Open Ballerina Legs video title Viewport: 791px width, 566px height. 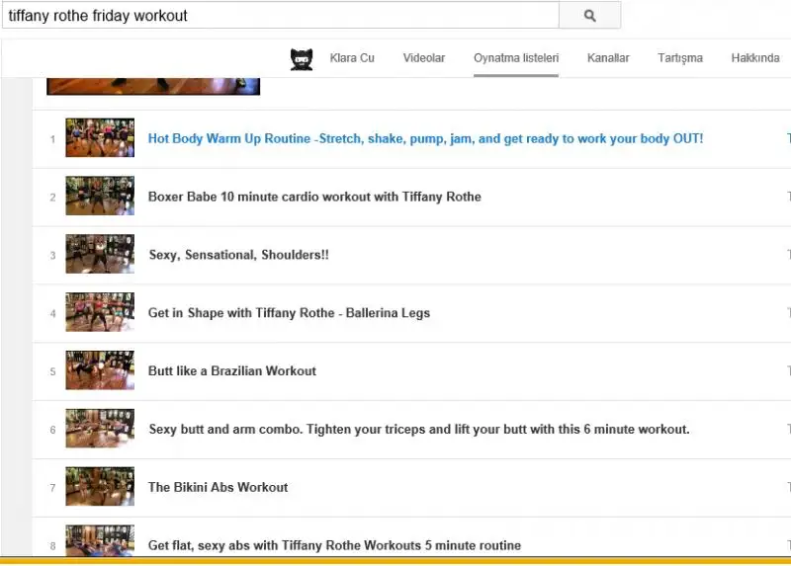click(289, 313)
